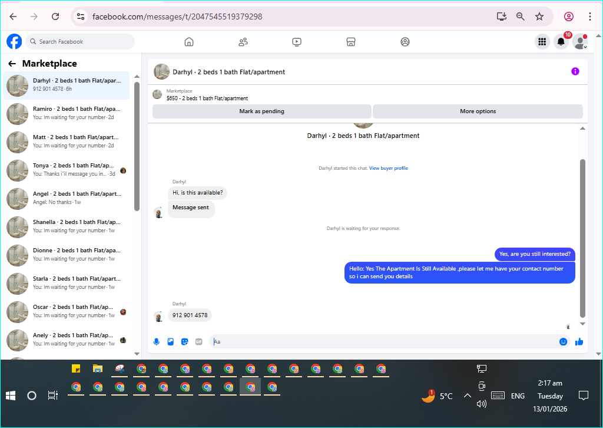Open Sticky Notes taskbar icon
Screen dimensions: 603x428
tap(76, 368)
